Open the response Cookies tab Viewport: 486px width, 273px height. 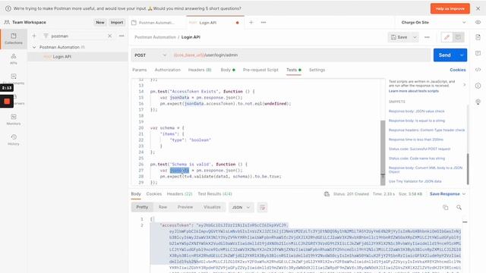point(153,194)
